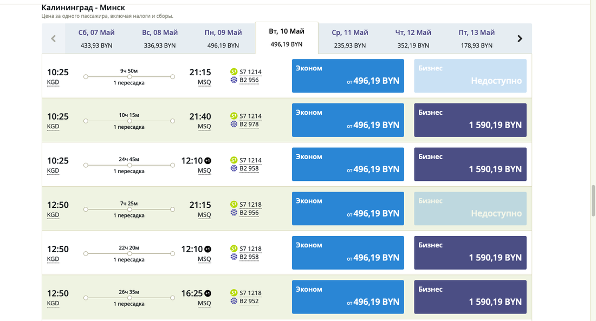The image size is (596, 321).
Task: Click the S7 logo beside S7 1218 on the 16:25 flight
Action: click(x=234, y=293)
